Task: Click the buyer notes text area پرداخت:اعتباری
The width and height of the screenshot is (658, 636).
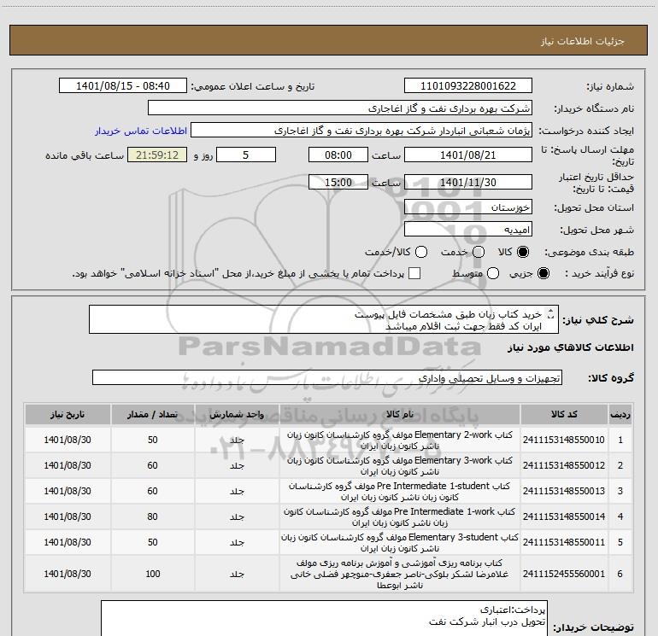Action: coord(324,619)
